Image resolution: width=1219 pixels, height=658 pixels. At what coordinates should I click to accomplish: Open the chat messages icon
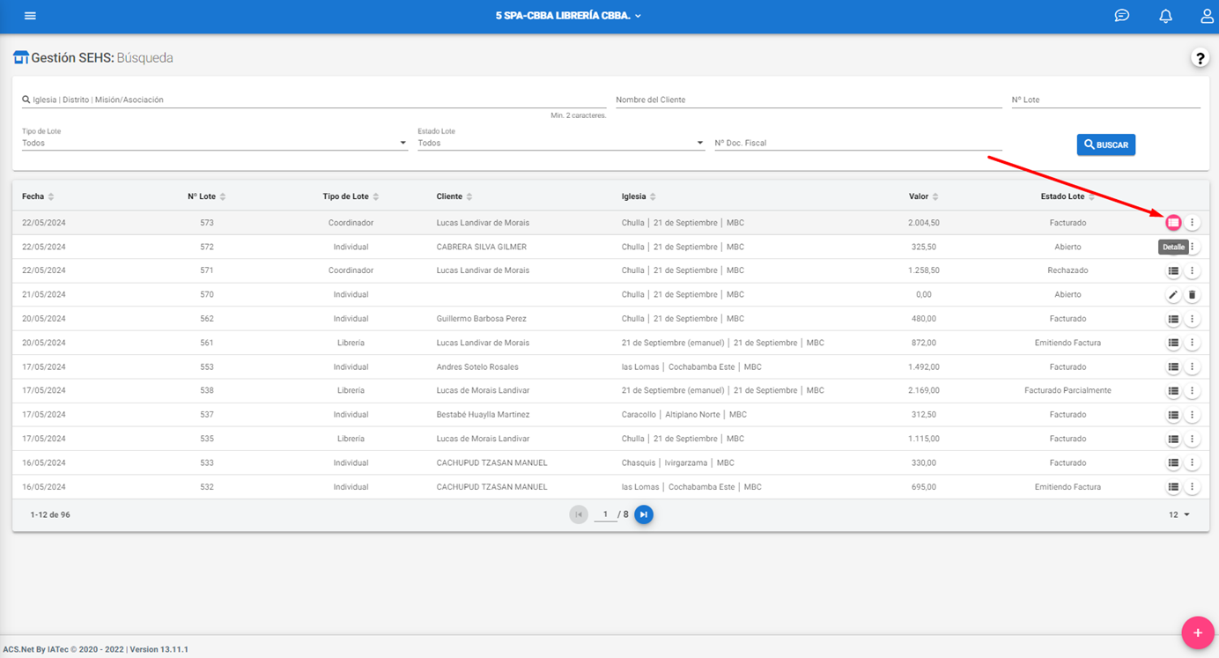1121,16
